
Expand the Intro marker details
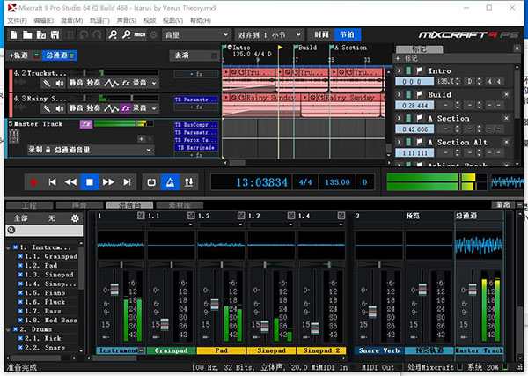400,70
